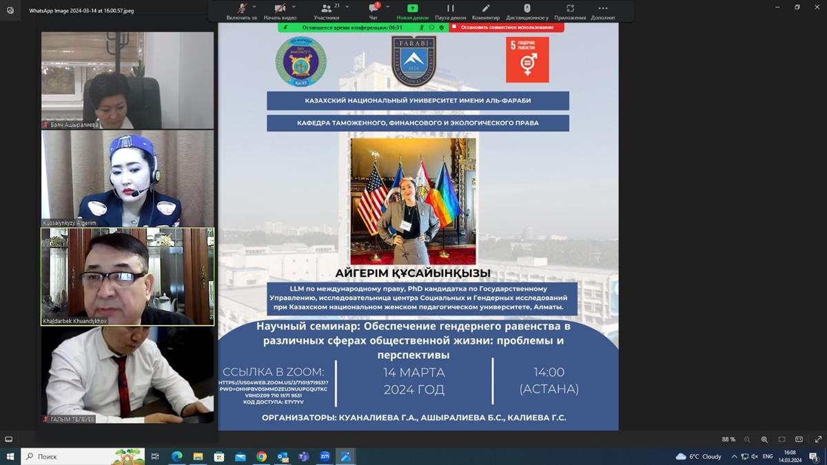Click the 14 Марта 2024 год date
The height and width of the screenshot is (465, 827).
pyautogui.click(x=413, y=381)
